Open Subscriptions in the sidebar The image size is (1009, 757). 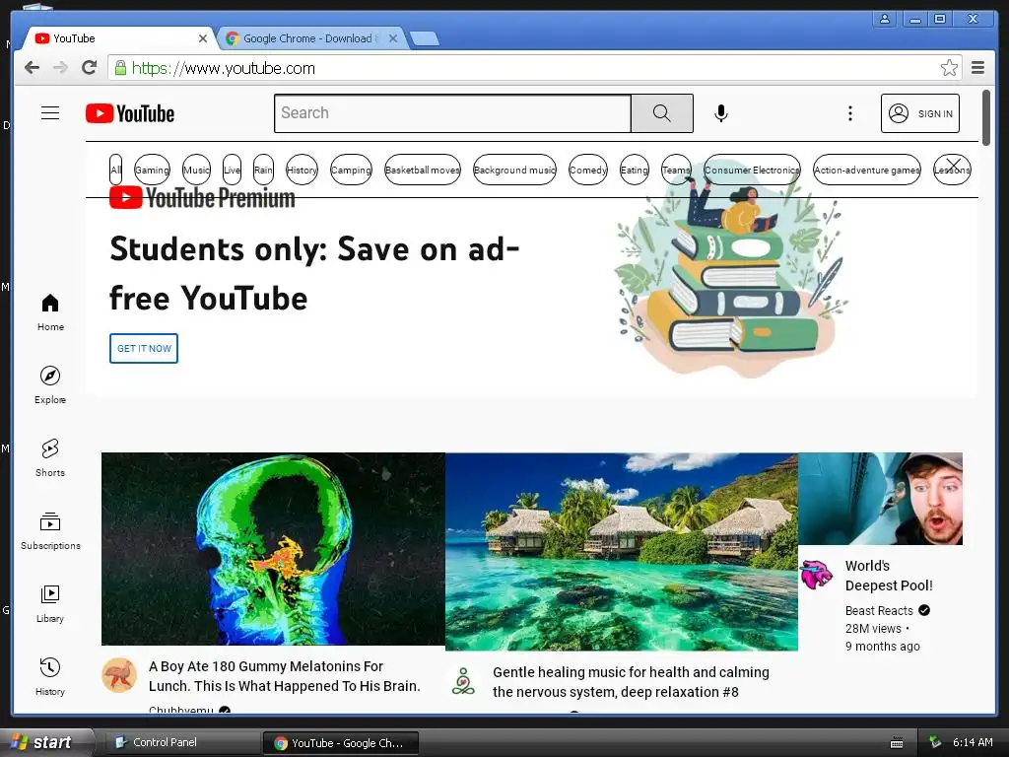[50, 531]
